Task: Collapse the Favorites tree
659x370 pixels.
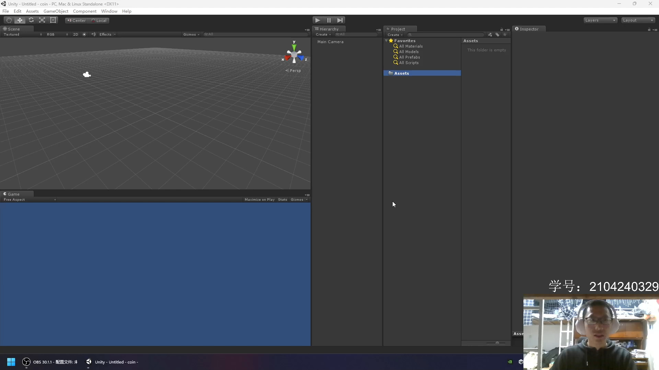Action: (x=386, y=40)
